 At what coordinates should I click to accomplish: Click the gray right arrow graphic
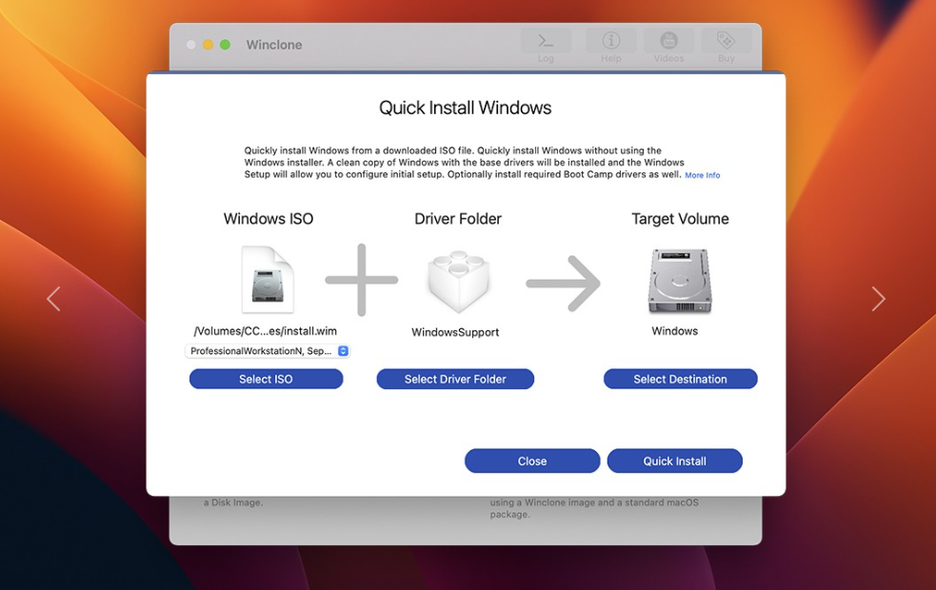pyautogui.click(x=564, y=283)
